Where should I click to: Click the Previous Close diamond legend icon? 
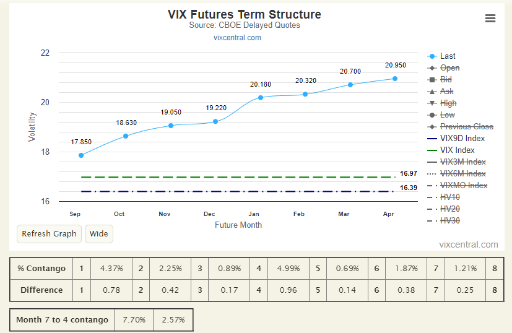(x=432, y=127)
